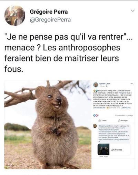
Task: View the blue like reaction icon
Action: [94, 115]
